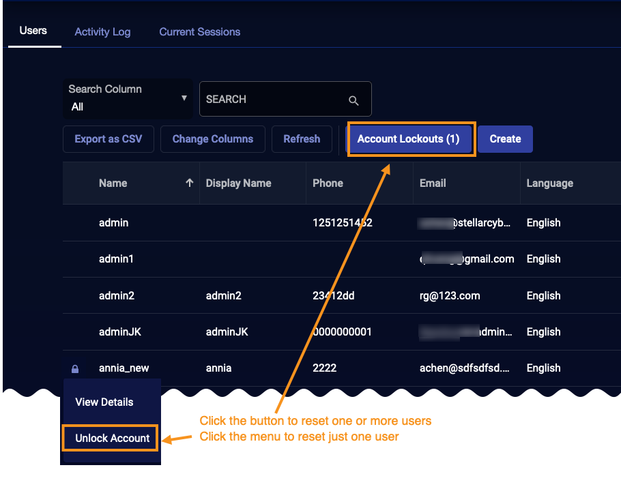Focus the SEARCH input field
The height and width of the screenshot is (489, 621).
tap(273, 100)
